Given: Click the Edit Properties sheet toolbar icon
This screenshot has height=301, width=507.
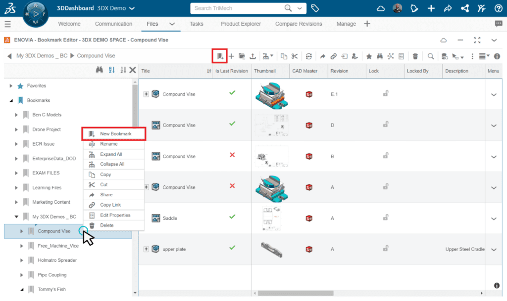Looking at the screenshot, I should pos(401,56).
